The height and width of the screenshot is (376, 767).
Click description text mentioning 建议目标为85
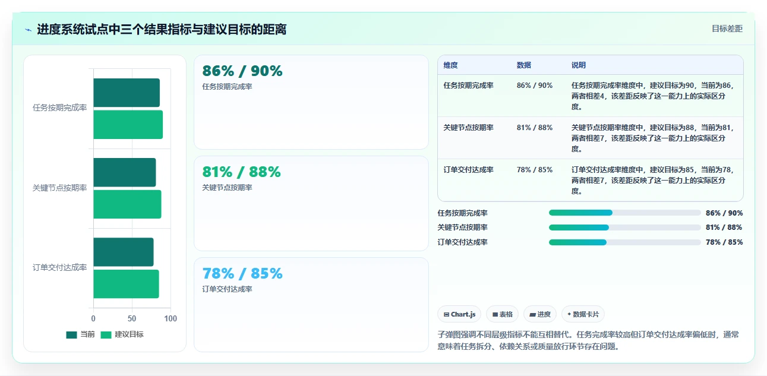(653, 181)
